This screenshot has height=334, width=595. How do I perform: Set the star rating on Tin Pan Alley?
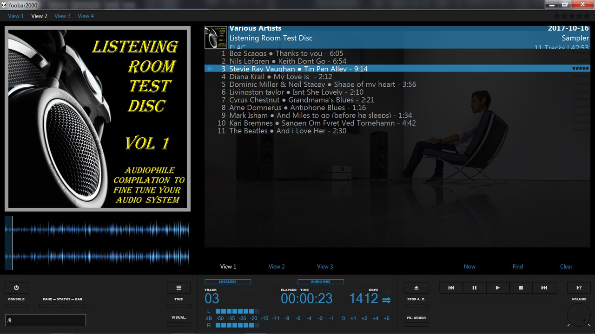coord(581,69)
